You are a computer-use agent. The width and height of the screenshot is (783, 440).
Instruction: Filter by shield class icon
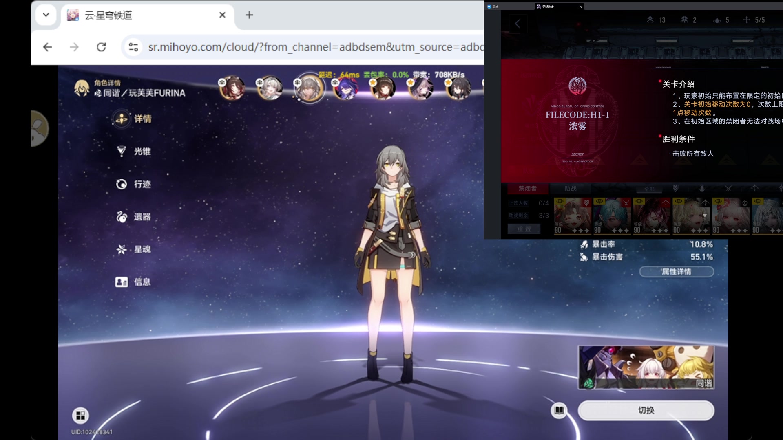(x=675, y=188)
